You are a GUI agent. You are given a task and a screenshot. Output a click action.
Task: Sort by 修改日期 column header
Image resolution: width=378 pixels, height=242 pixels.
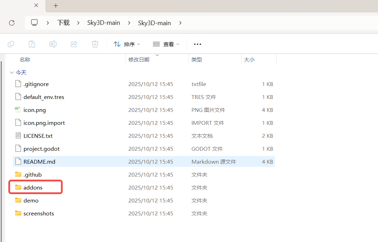pyautogui.click(x=139, y=60)
